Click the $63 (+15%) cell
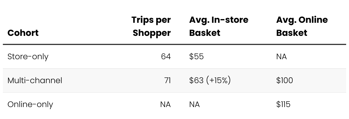This screenshot has width=349, height=119. tap(210, 80)
